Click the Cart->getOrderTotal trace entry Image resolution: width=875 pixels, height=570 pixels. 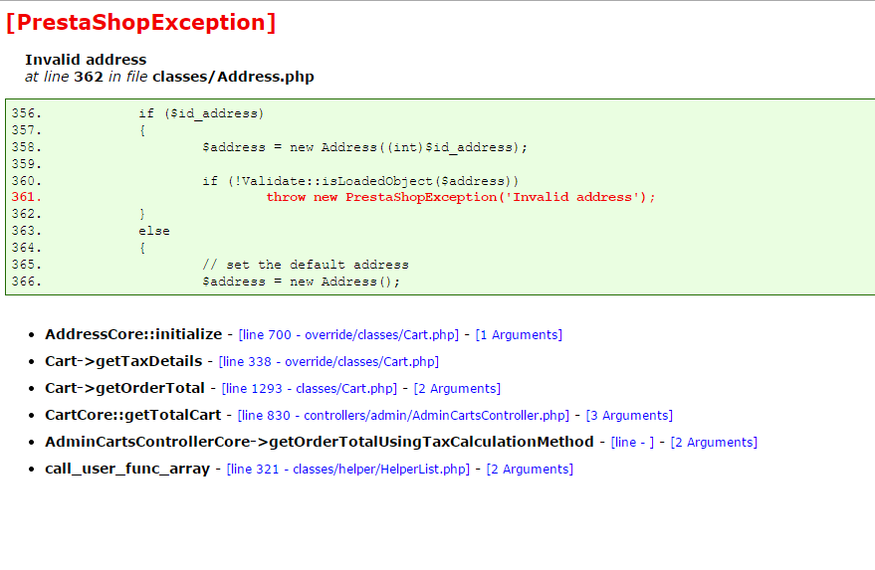coord(125,388)
